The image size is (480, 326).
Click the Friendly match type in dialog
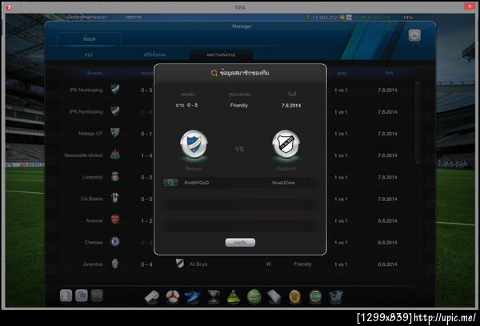pyautogui.click(x=239, y=106)
